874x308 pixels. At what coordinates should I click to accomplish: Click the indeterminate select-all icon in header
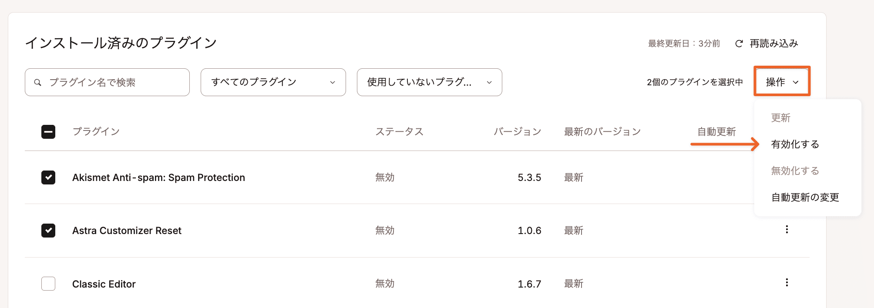click(x=48, y=131)
